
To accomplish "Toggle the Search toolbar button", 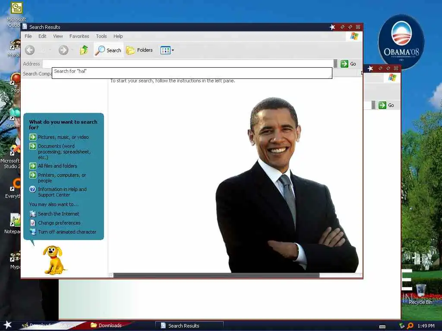I will 108,50.
